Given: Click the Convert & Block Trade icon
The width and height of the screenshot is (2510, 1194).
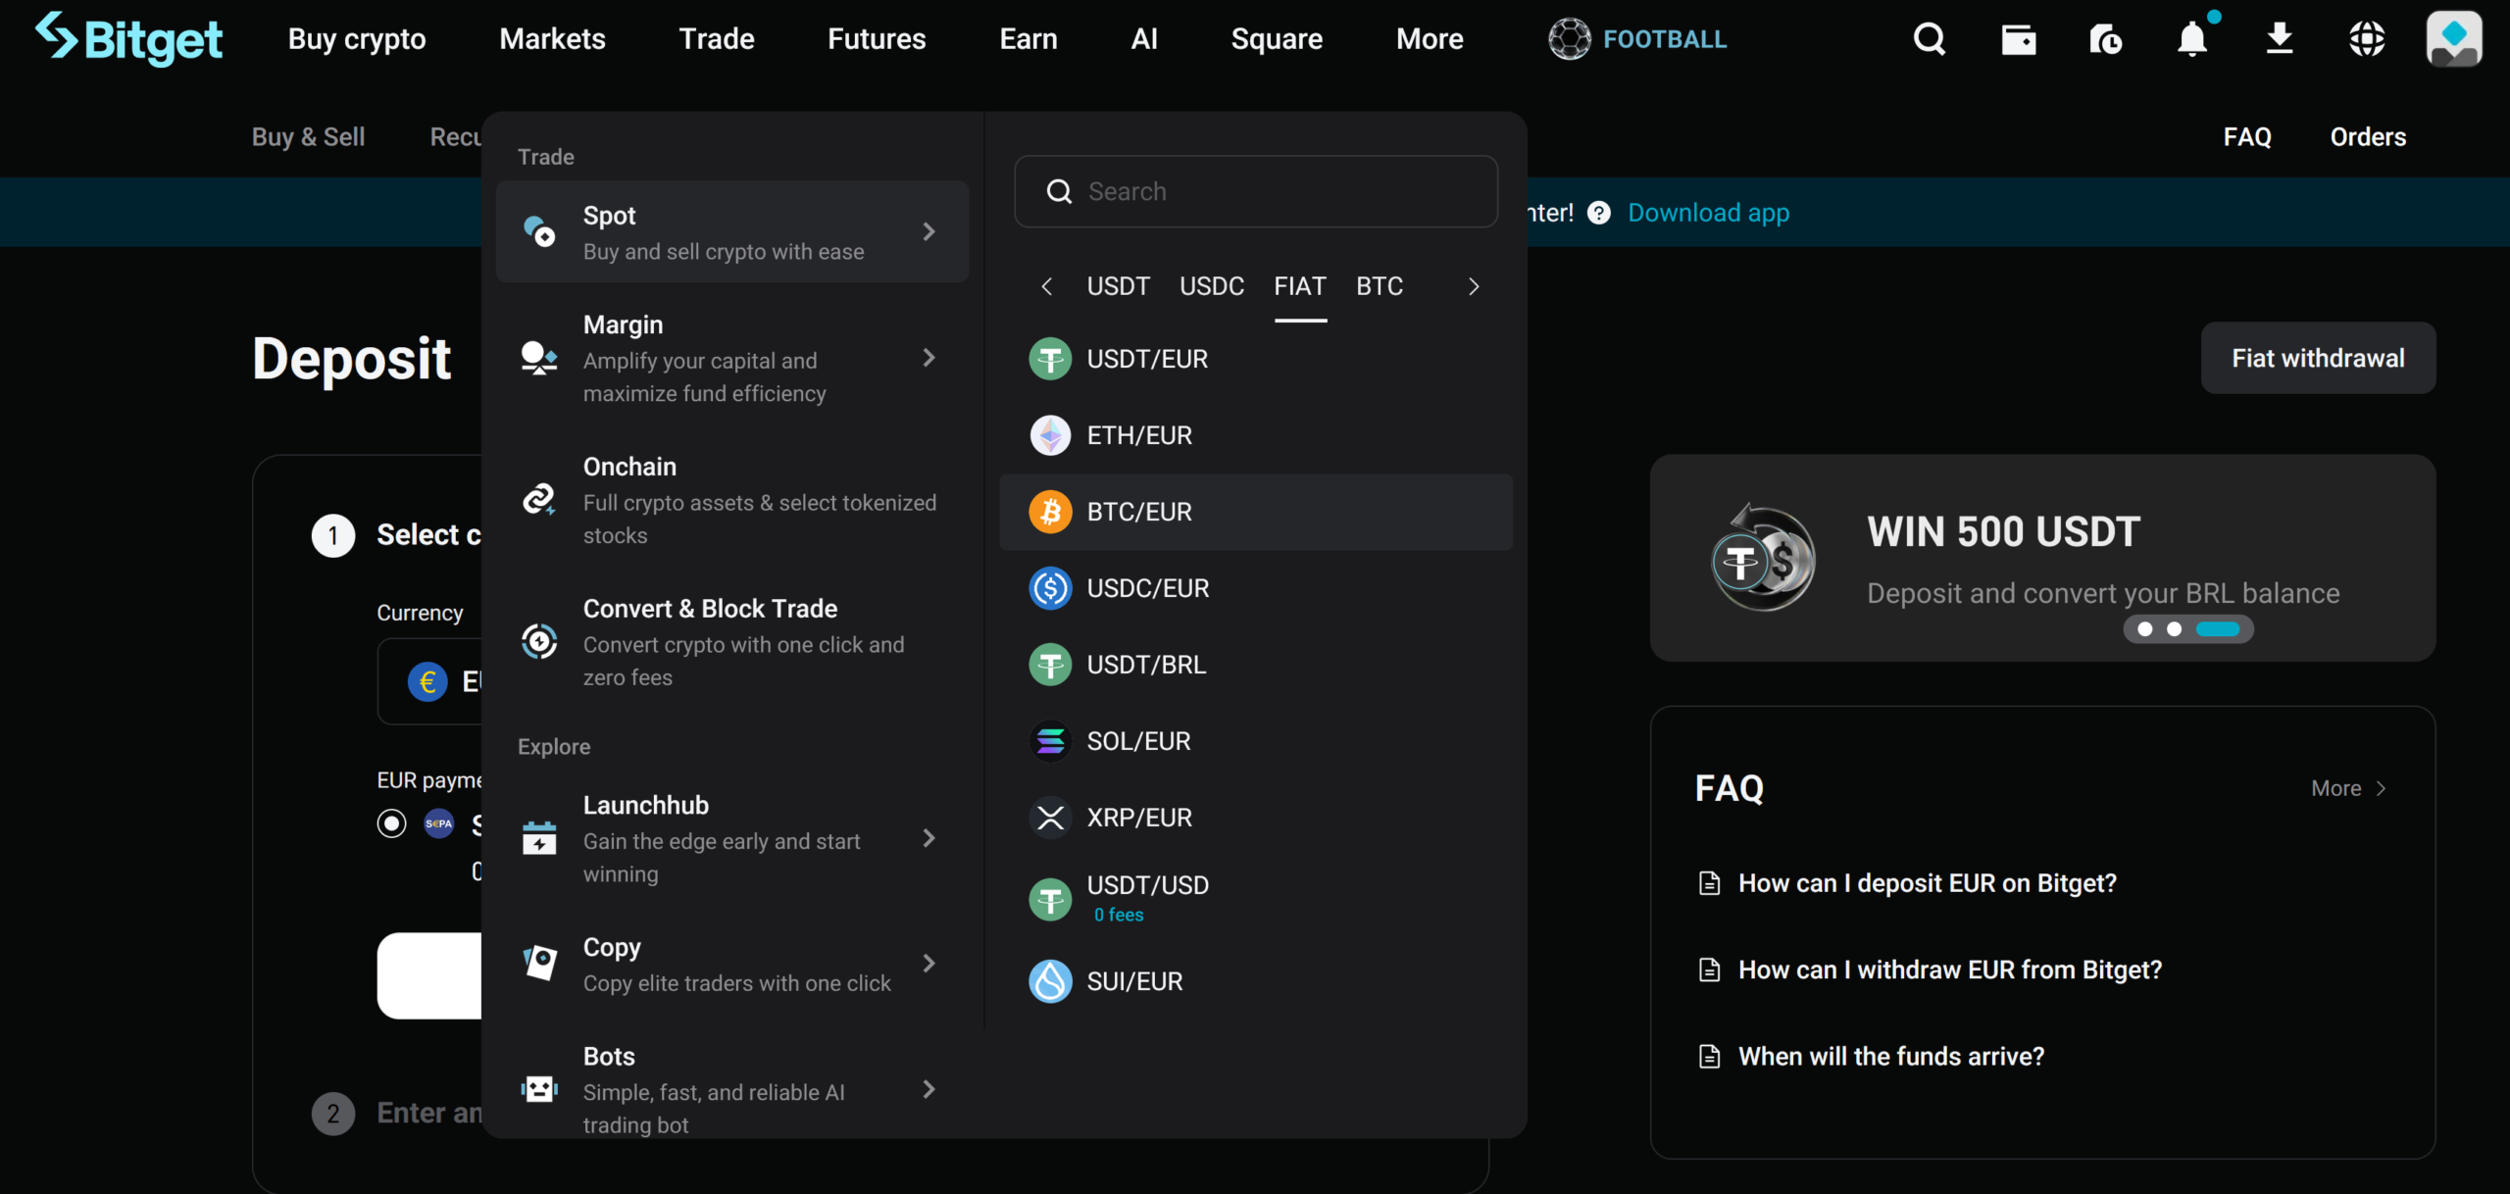Looking at the screenshot, I should (539, 642).
